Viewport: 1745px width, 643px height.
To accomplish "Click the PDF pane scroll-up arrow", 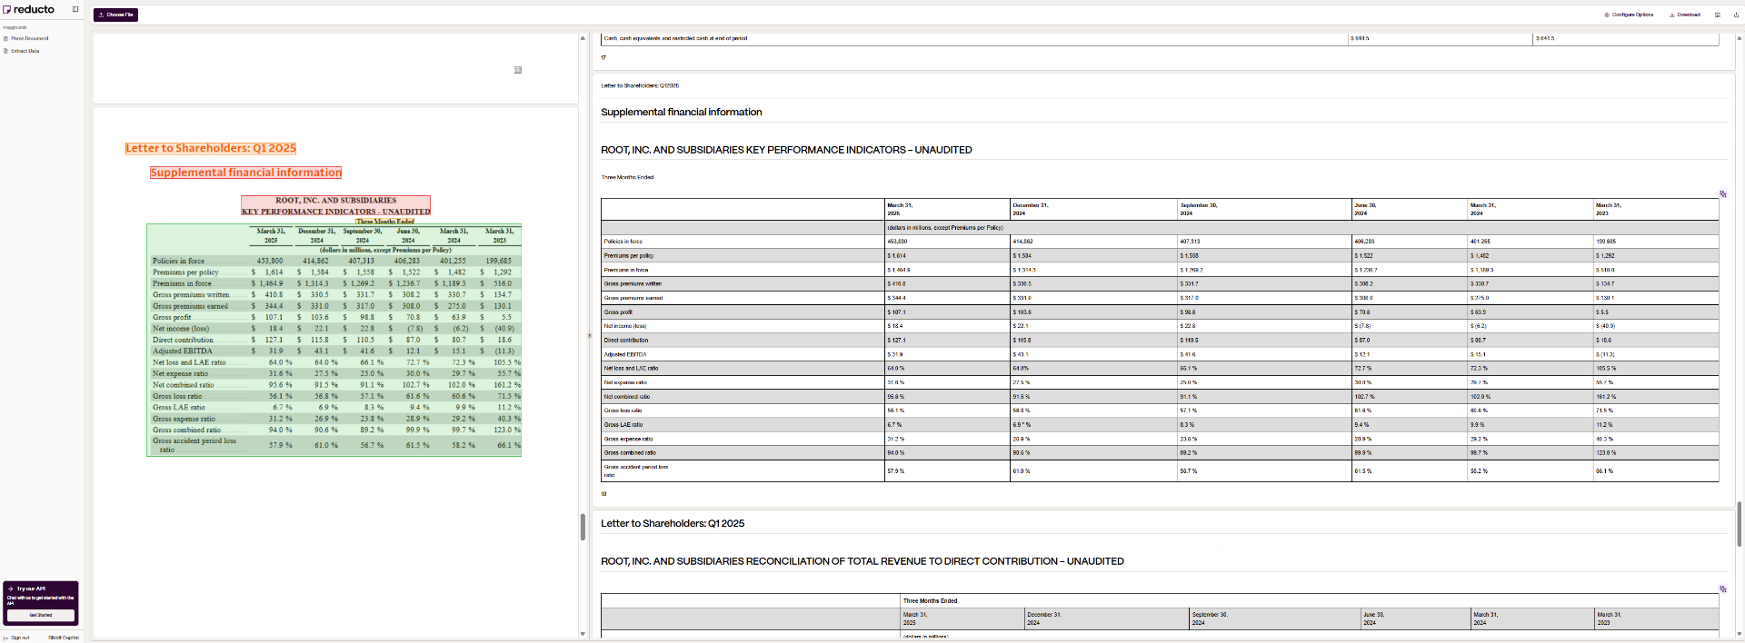I will [583, 38].
